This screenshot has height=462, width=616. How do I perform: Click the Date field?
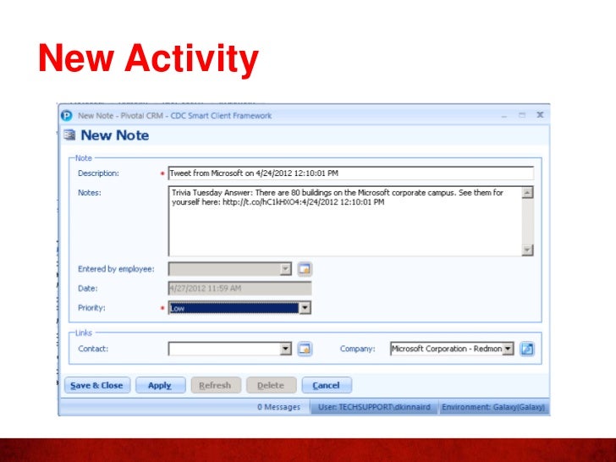239,289
